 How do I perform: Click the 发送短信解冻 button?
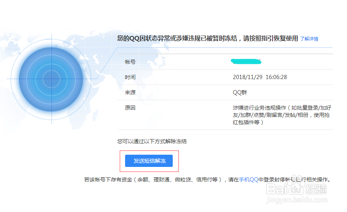(149, 161)
